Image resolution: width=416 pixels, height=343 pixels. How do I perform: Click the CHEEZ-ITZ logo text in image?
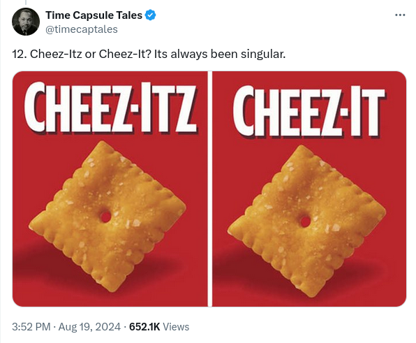pos(111,108)
